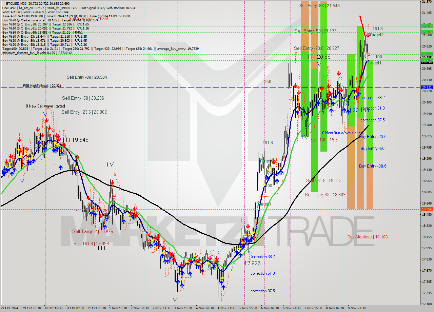Viewport: 434px width, 312px height.
Task: Select the '0 New Sell wave started' label
Action: tap(45, 106)
